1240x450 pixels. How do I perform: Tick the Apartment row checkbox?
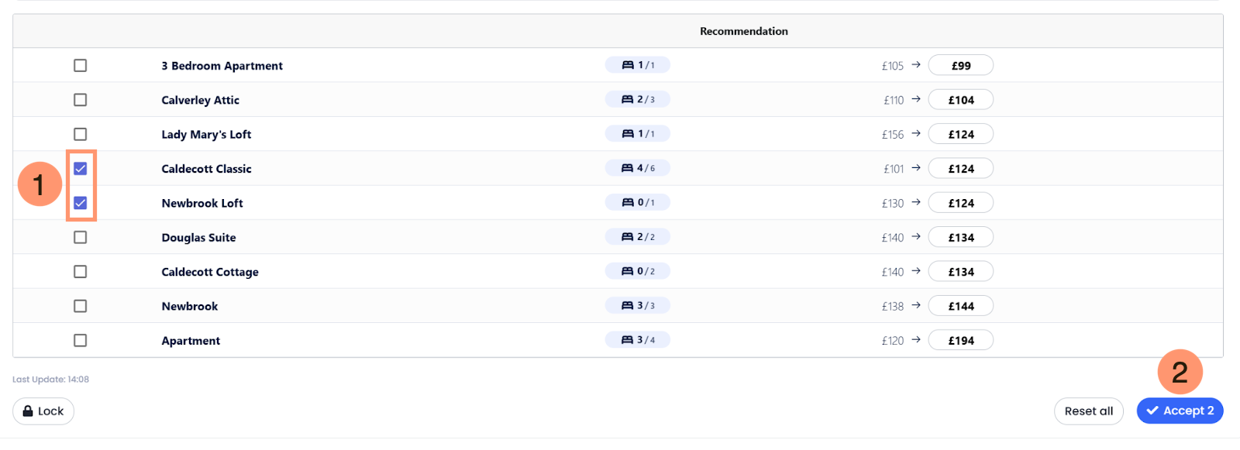click(80, 341)
